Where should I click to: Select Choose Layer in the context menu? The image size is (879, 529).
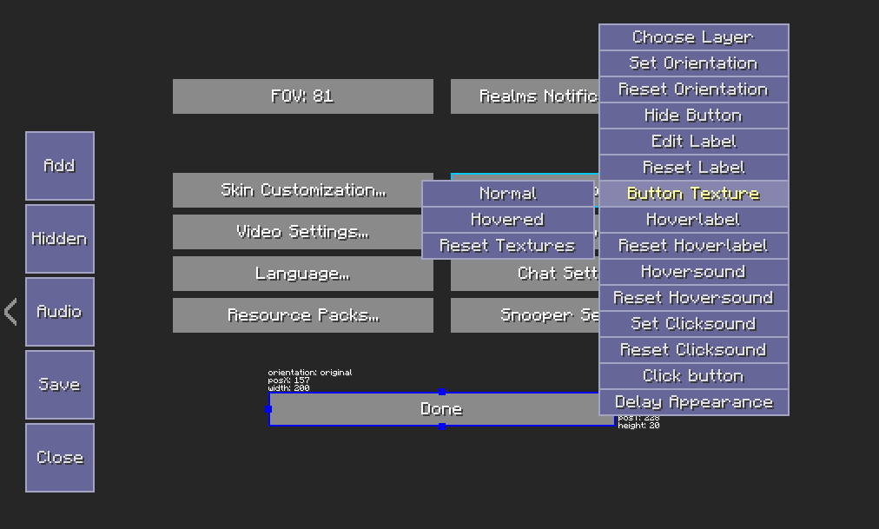pos(694,37)
